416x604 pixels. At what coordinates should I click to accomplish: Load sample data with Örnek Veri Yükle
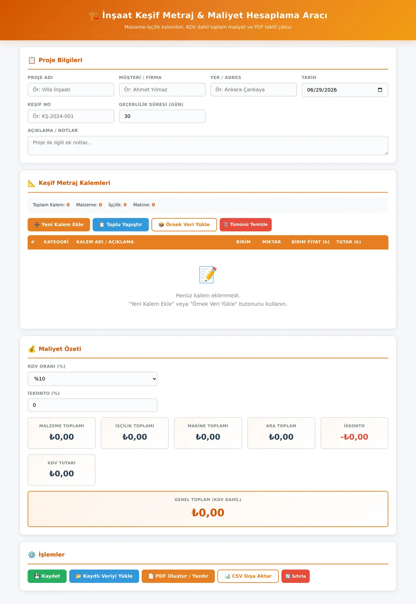tap(184, 225)
